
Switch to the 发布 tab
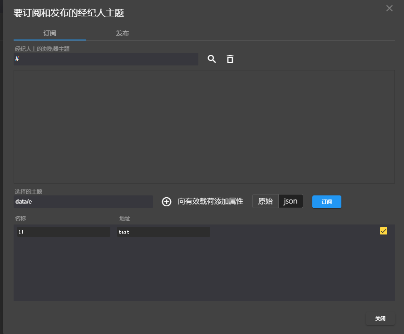[123, 33]
